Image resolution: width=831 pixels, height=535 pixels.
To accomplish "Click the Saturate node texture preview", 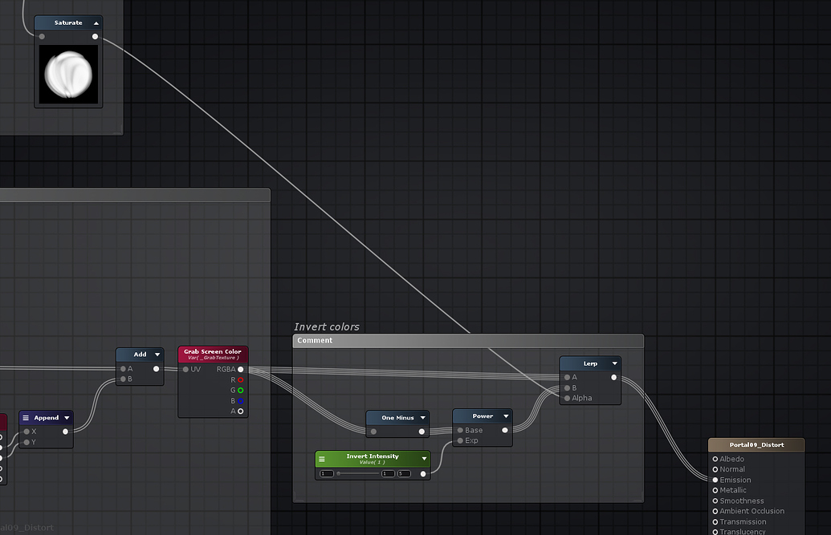I will pos(68,71).
